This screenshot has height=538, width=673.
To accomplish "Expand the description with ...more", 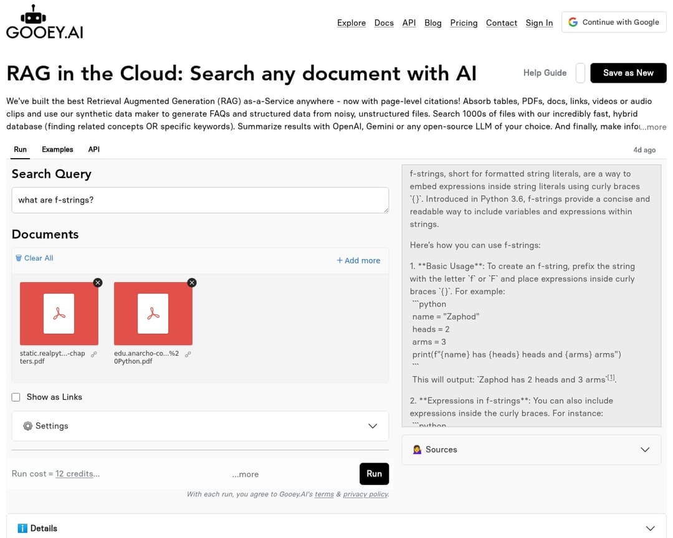I will pyautogui.click(x=653, y=127).
